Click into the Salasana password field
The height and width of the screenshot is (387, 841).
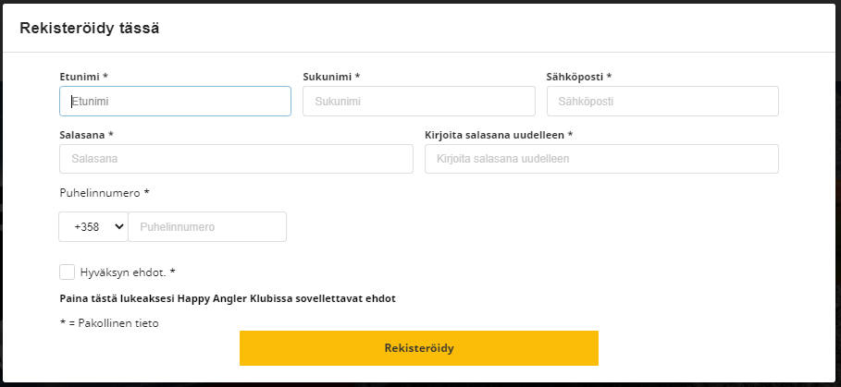tap(236, 159)
